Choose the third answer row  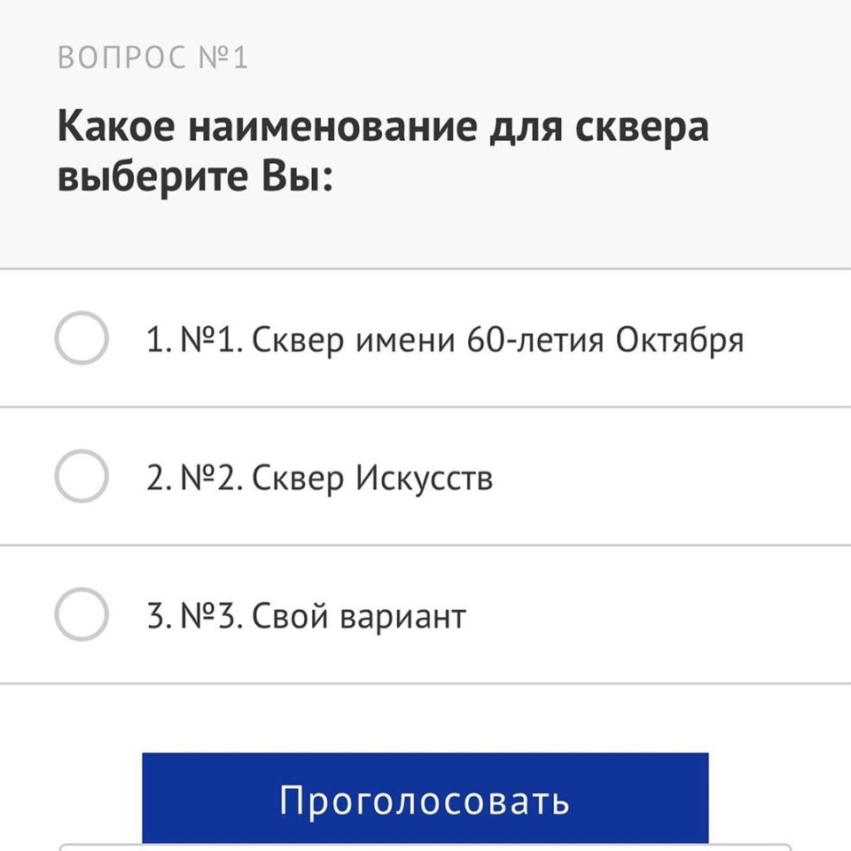point(425,614)
